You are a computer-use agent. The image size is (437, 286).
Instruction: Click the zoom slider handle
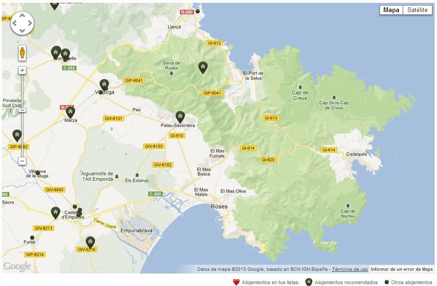coord(22,110)
